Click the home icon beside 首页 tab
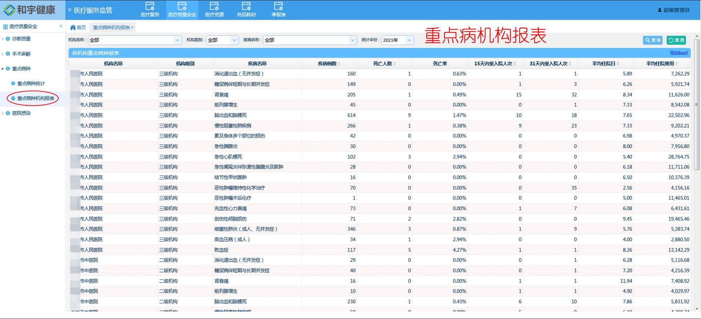The height and width of the screenshot is (319, 701). (73, 27)
